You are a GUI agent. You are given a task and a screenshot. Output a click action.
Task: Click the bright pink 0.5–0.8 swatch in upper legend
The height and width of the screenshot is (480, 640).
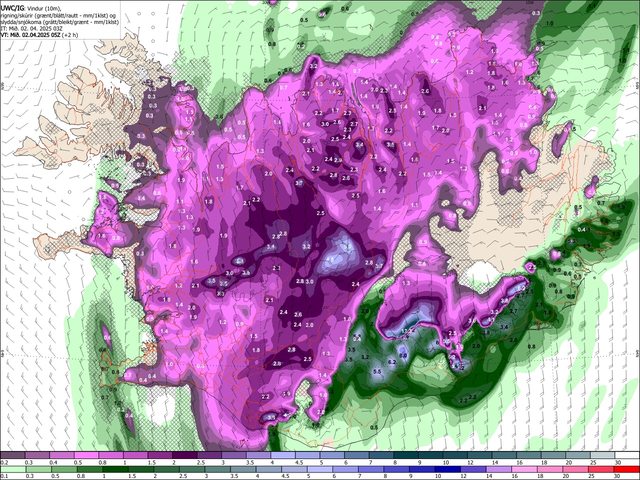pos(86,455)
